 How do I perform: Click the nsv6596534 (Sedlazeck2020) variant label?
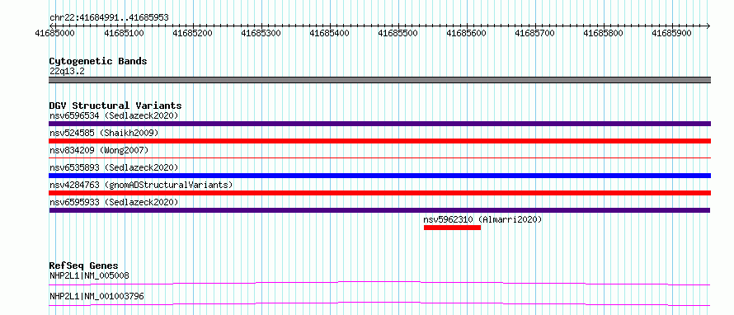pyautogui.click(x=114, y=115)
